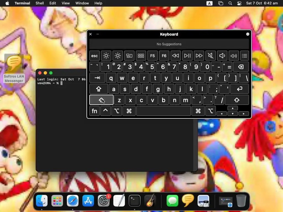Click the up arrow key
This screenshot has height=212, width=283.
(x=233, y=108)
